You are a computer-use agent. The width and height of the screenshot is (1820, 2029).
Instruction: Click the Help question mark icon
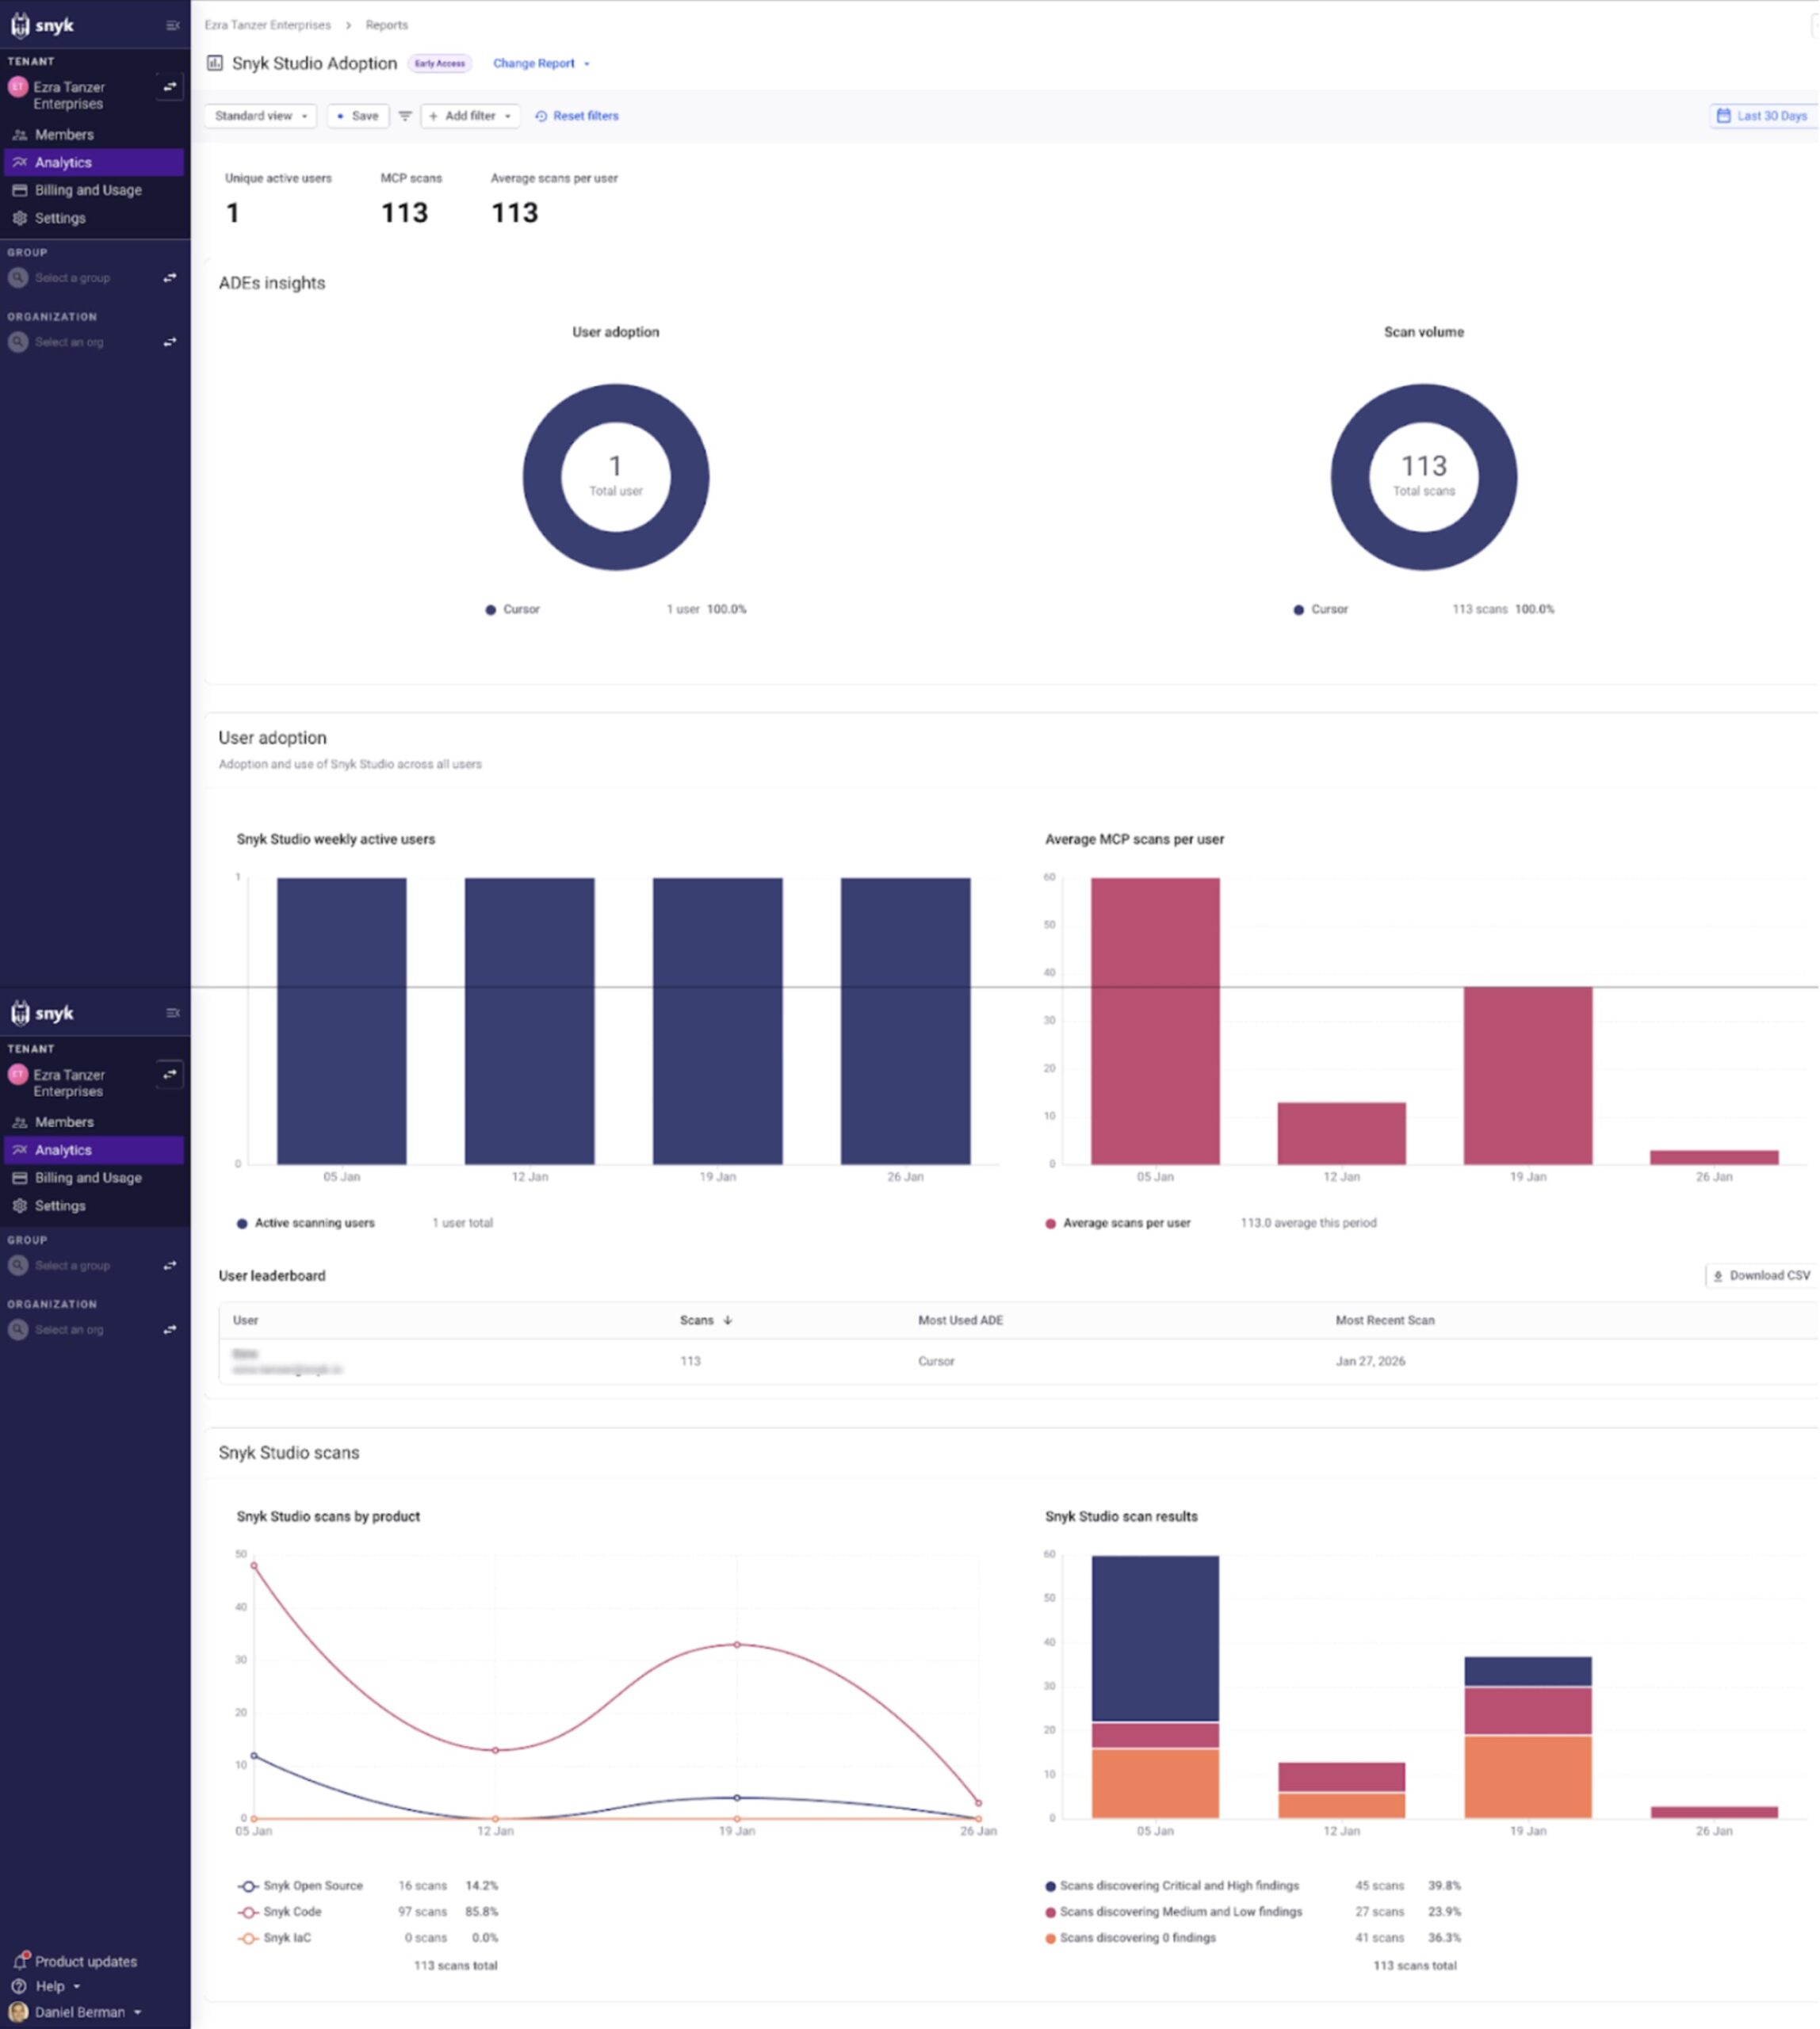tap(19, 1986)
